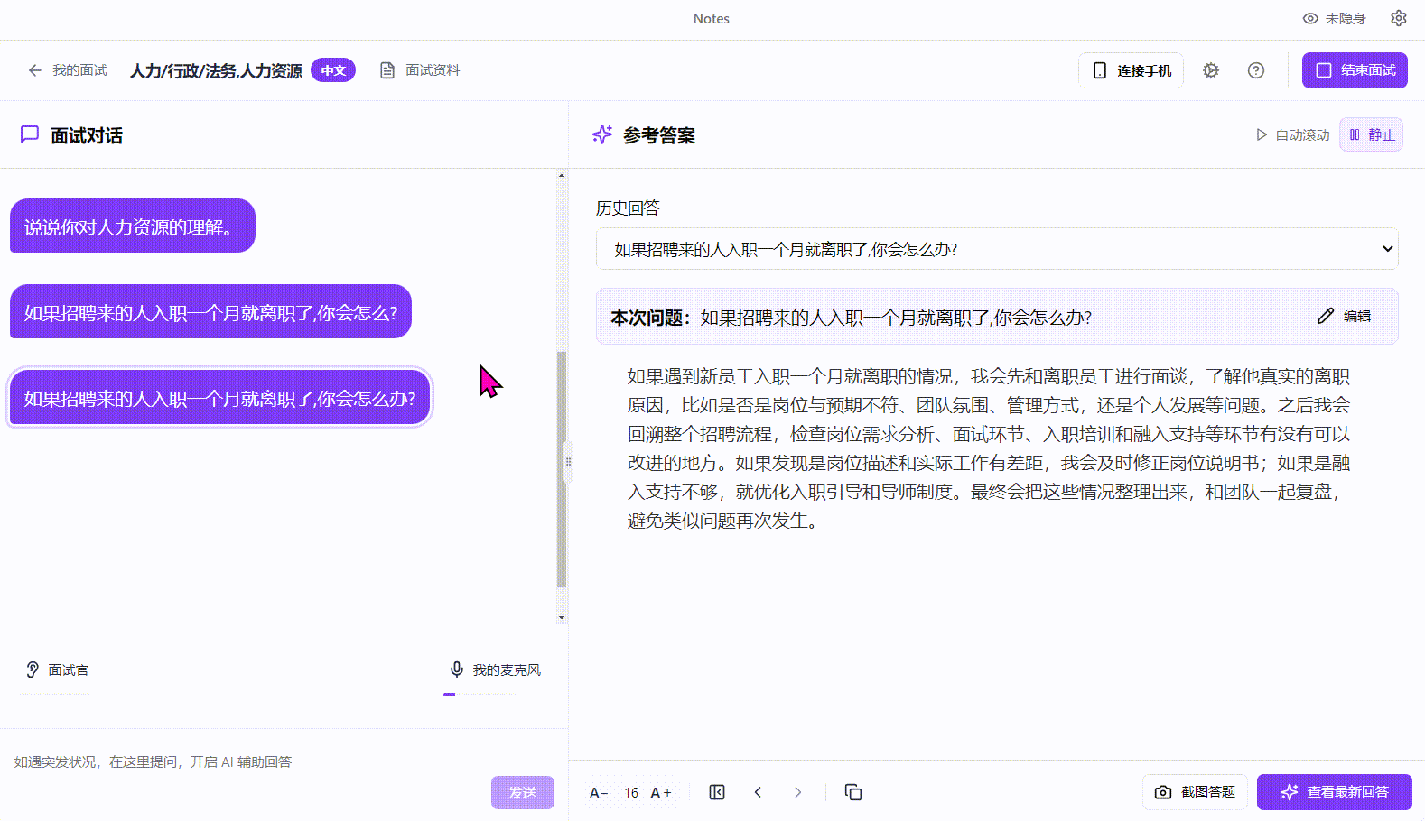Select the highlighted message ending 你会怎么办?
The image size is (1425, 821).
pos(219,397)
